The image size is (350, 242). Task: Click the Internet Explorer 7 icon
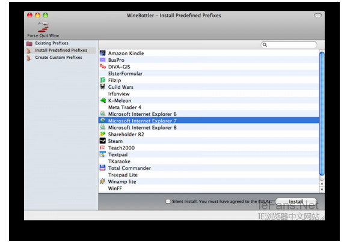(x=102, y=120)
